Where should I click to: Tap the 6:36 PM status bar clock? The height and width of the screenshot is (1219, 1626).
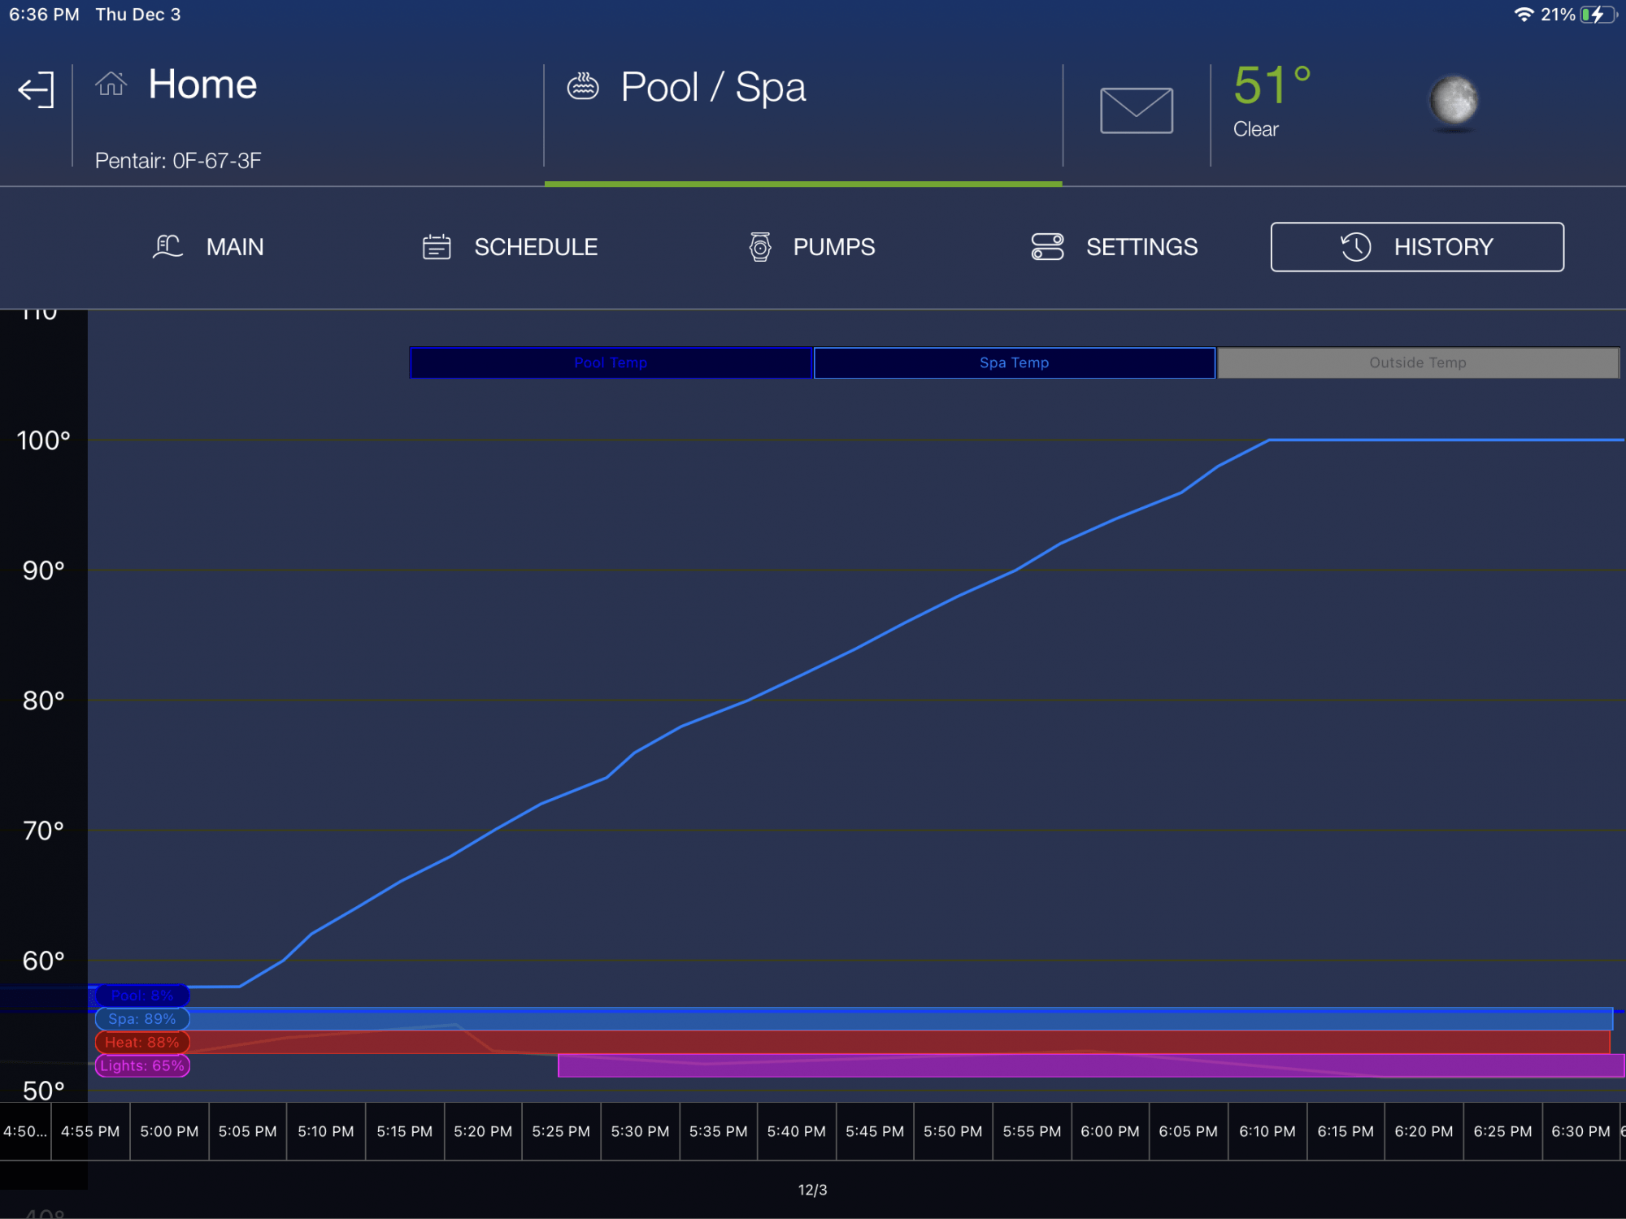(x=44, y=15)
